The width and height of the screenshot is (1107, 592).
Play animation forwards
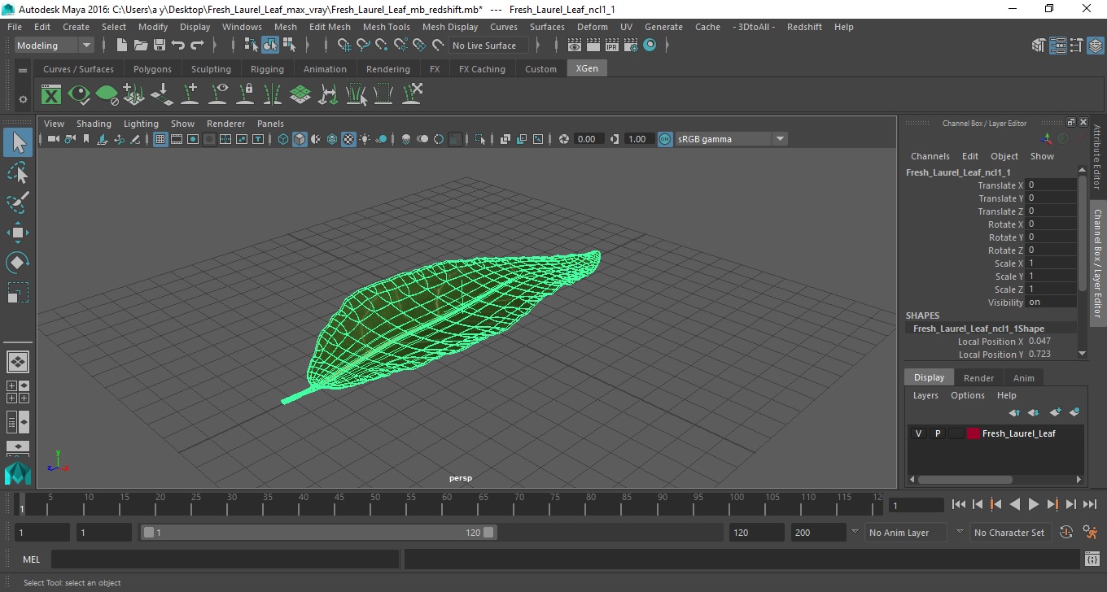tap(1034, 504)
